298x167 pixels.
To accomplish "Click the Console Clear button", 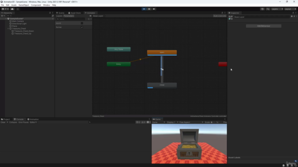I will [3, 122].
